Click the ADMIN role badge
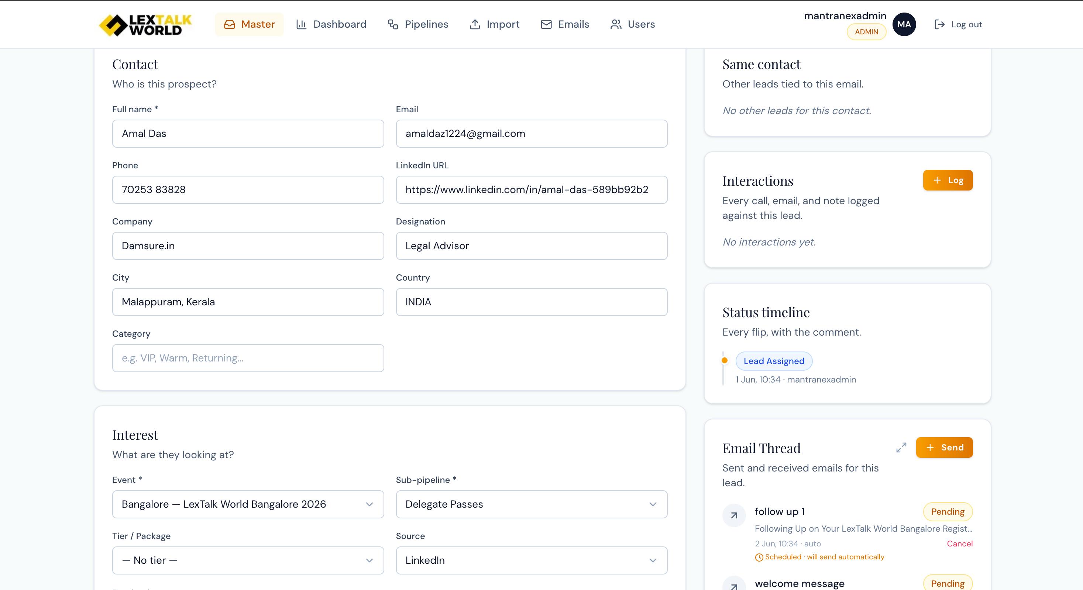Screen dimensions: 1083x590 coord(866,32)
